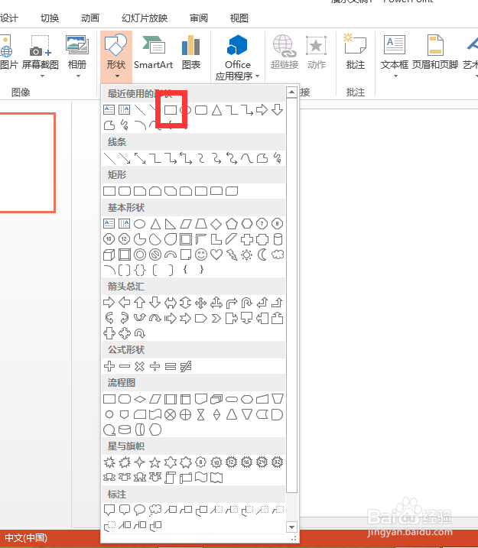
Task: Open the 图片 insert picture button
Action: coord(8,53)
